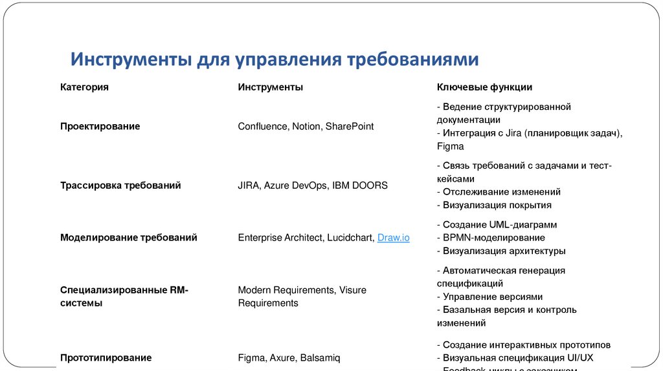This screenshot has width=663, height=371.
Task: Click the 'Проектирование' category cell
Action: (x=100, y=126)
